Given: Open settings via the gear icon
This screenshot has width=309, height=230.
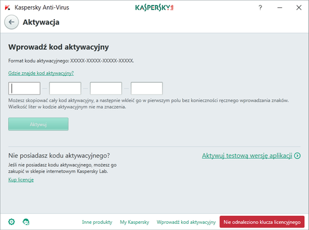Looking at the screenshot, I should pos(12,222).
